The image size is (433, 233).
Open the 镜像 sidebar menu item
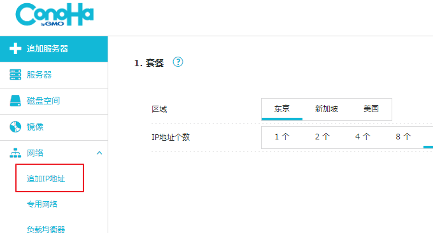(54, 127)
